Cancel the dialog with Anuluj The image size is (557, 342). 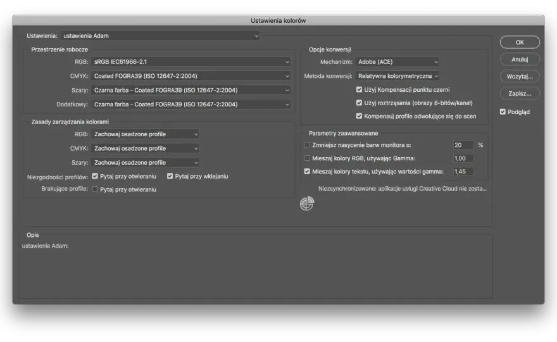pyautogui.click(x=520, y=60)
